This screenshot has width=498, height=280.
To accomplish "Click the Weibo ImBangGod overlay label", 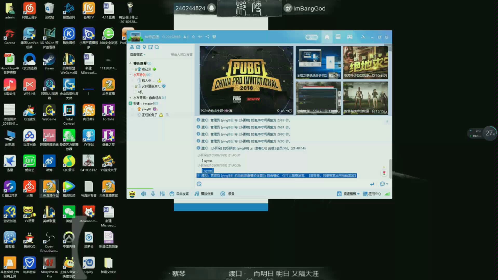I will click(305, 9).
